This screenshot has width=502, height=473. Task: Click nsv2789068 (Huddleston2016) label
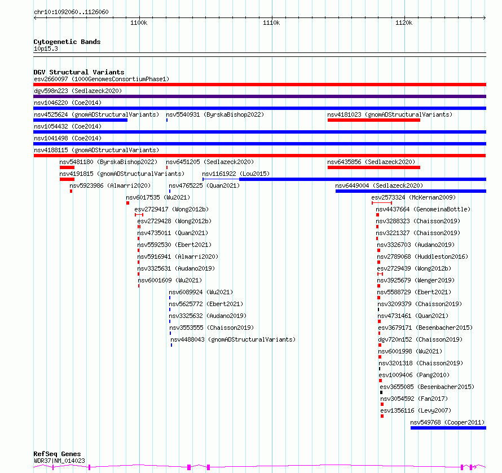pos(422,257)
